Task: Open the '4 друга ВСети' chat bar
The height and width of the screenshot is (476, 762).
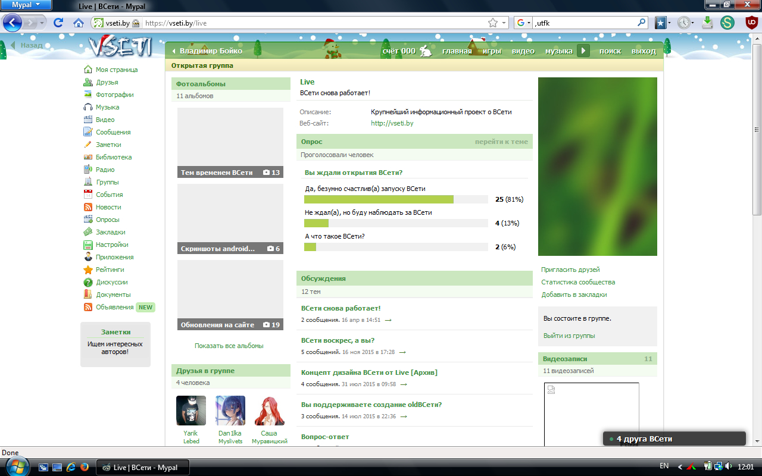Action: pyautogui.click(x=674, y=439)
